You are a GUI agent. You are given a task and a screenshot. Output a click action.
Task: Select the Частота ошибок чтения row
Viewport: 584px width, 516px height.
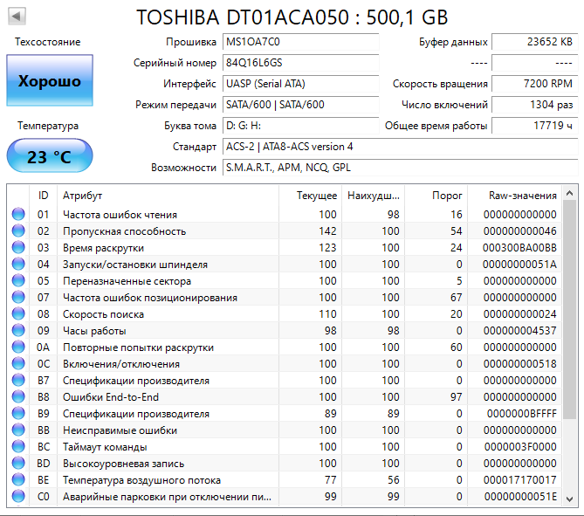pos(285,214)
